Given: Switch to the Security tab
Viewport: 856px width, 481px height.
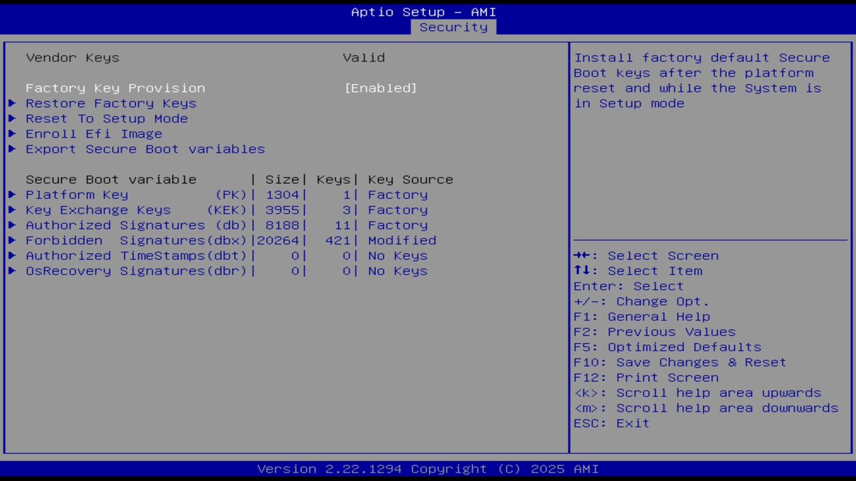Looking at the screenshot, I should (453, 27).
